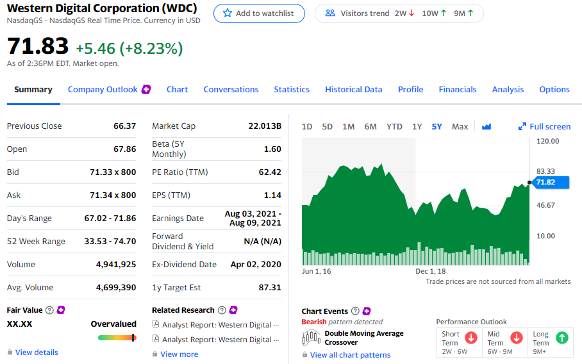Open first Analyst Report: Western Digital link

(220, 325)
